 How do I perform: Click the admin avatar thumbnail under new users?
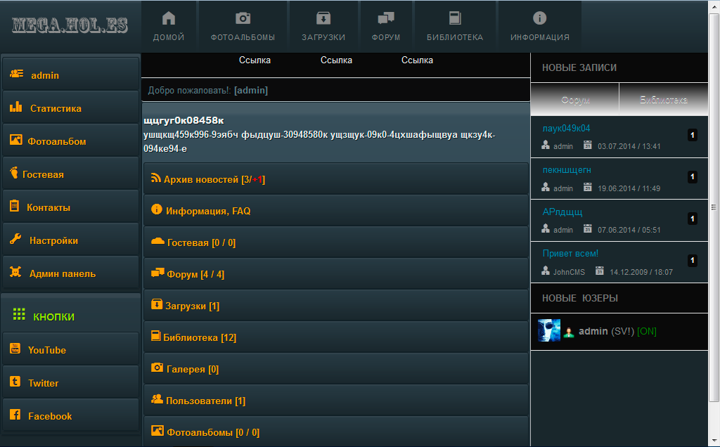(x=549, y=331)
